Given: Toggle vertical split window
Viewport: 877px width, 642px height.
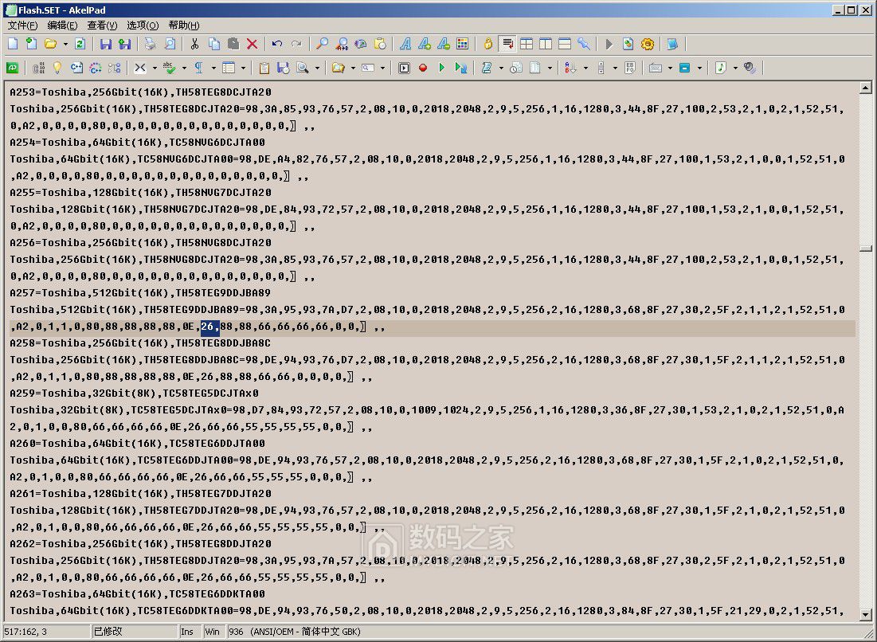Looking at the screenshot, I should [546, 44].
